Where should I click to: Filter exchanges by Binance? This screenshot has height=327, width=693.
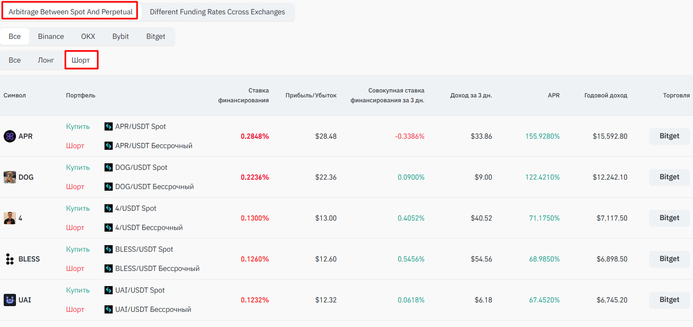click(51, 36)
